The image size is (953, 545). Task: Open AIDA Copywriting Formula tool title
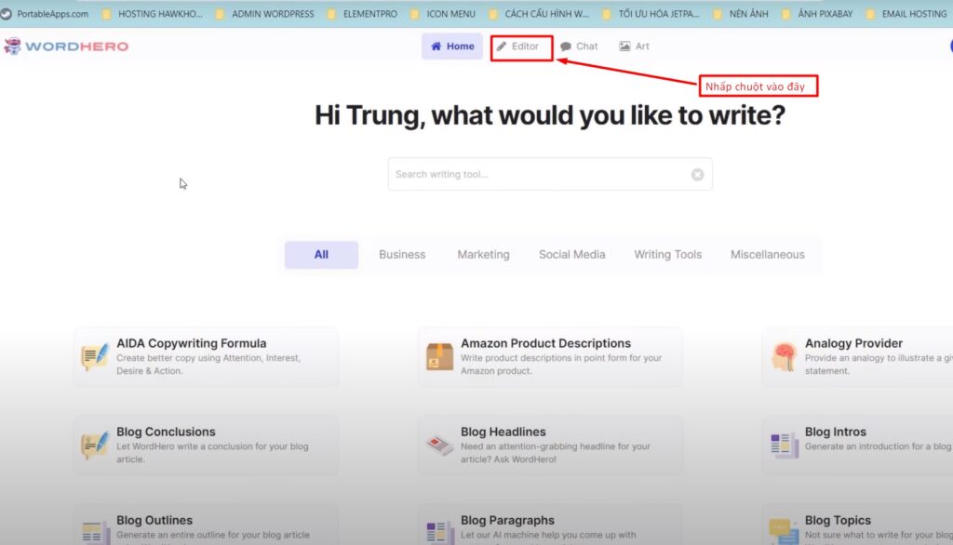click(192, 343)
